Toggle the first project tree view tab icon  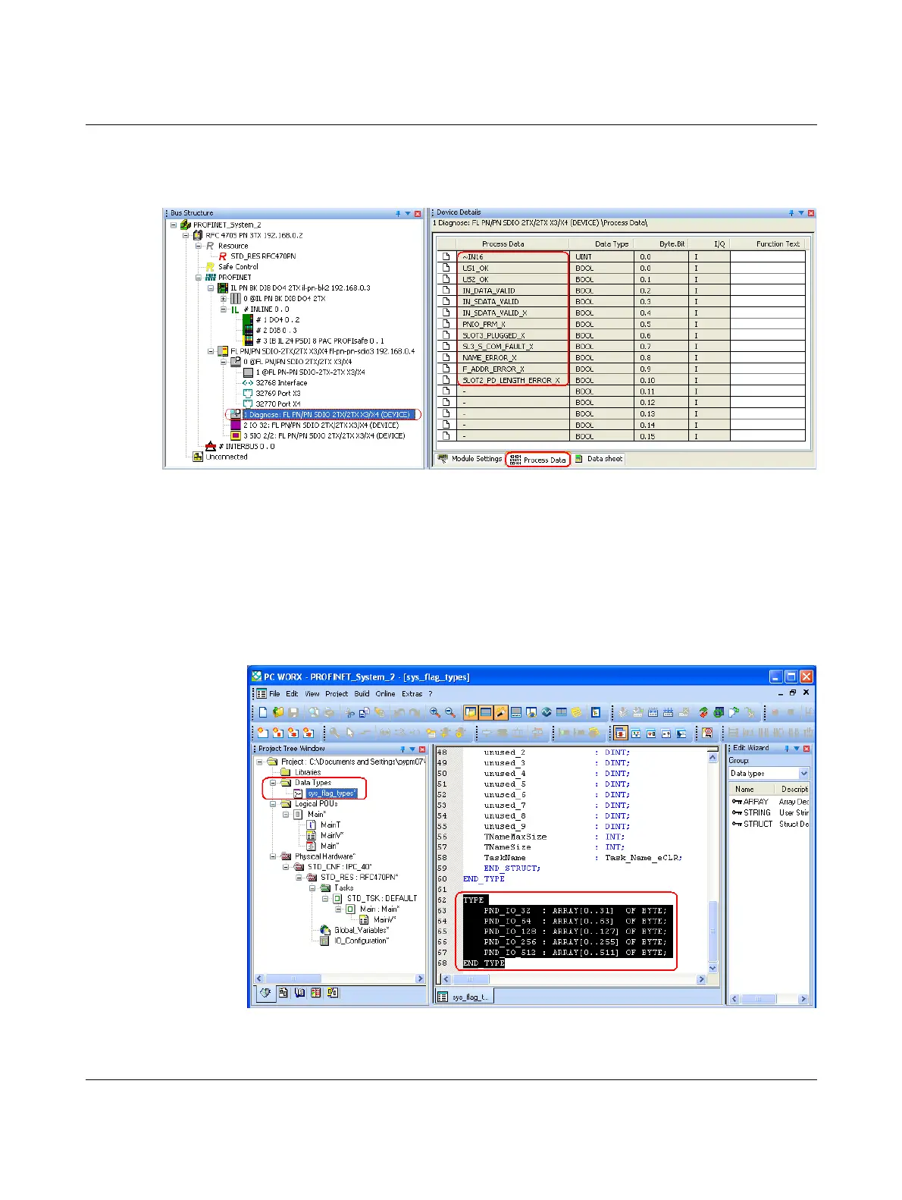[x=265, y=992]
